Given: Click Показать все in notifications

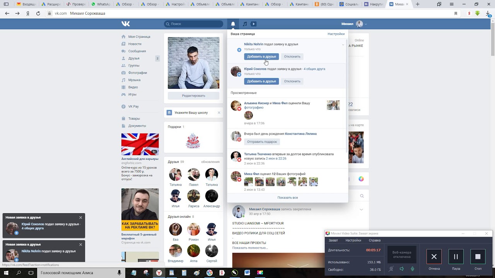Looking at the screenshot, I should (287, 198).
